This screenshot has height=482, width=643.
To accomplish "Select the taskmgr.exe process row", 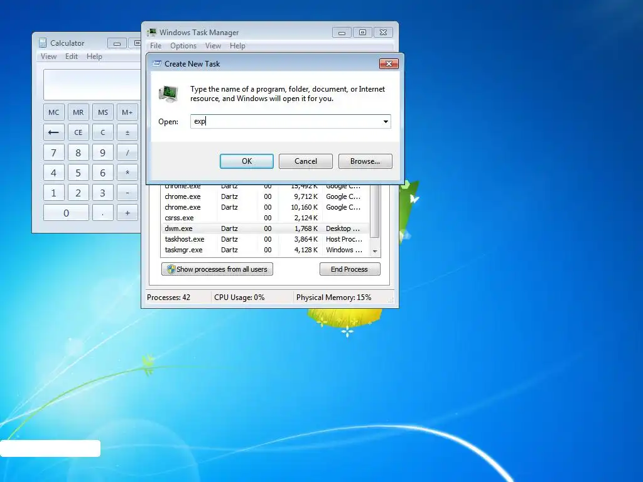I will 266,250.
